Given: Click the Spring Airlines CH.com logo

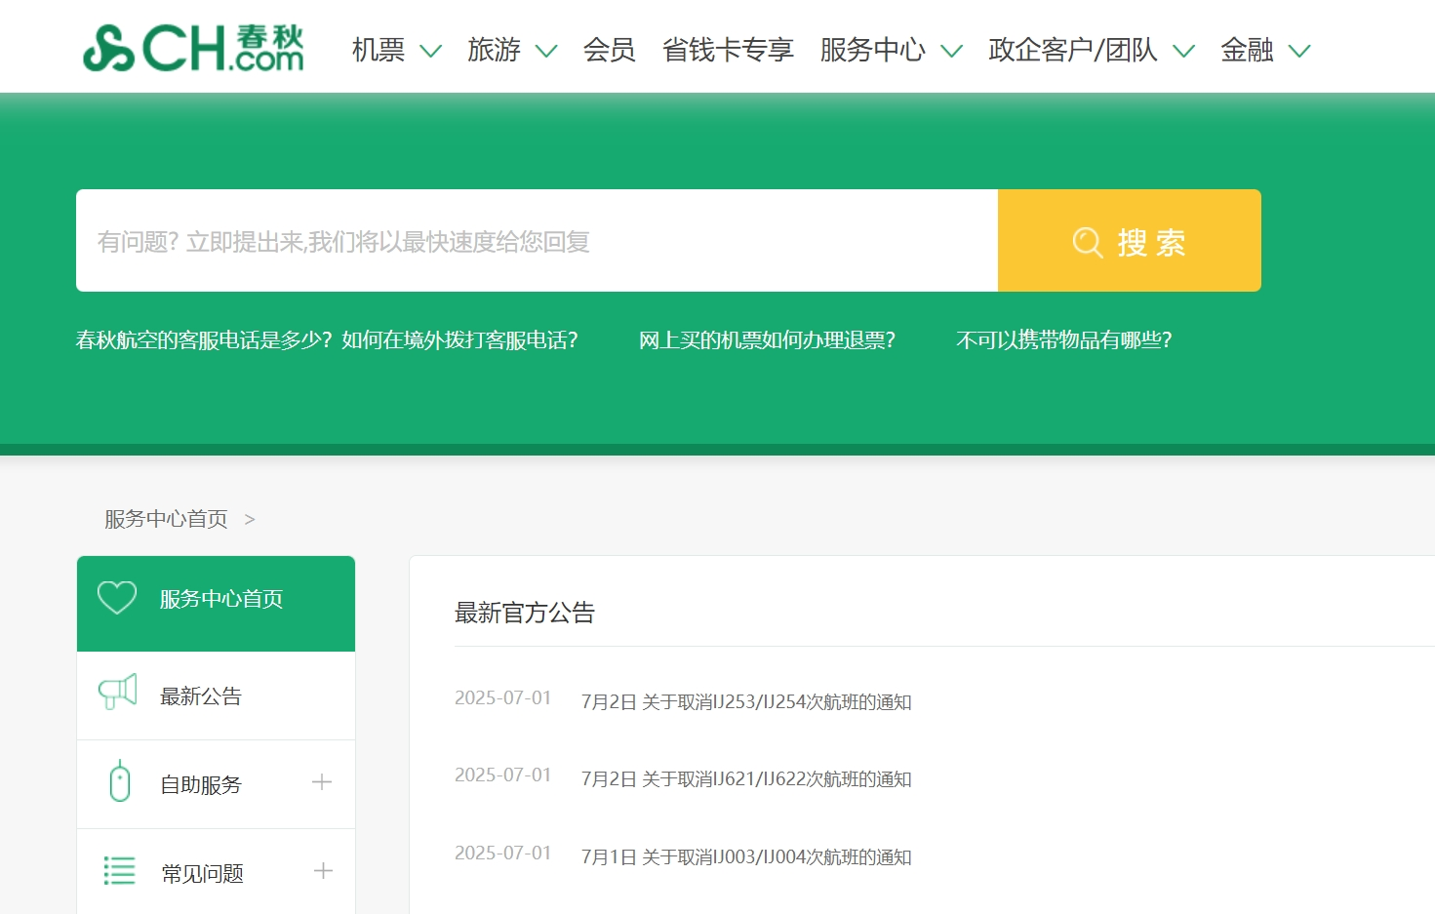Looking at the screenshot, I should (x=193, y=48).
